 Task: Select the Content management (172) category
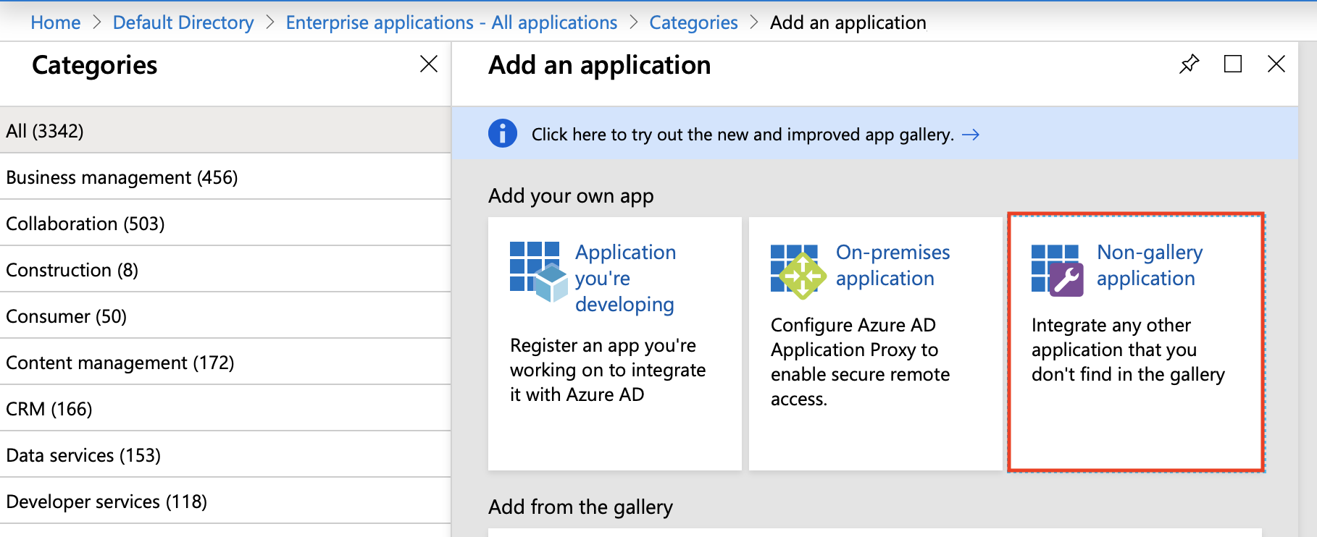point(225,362)
